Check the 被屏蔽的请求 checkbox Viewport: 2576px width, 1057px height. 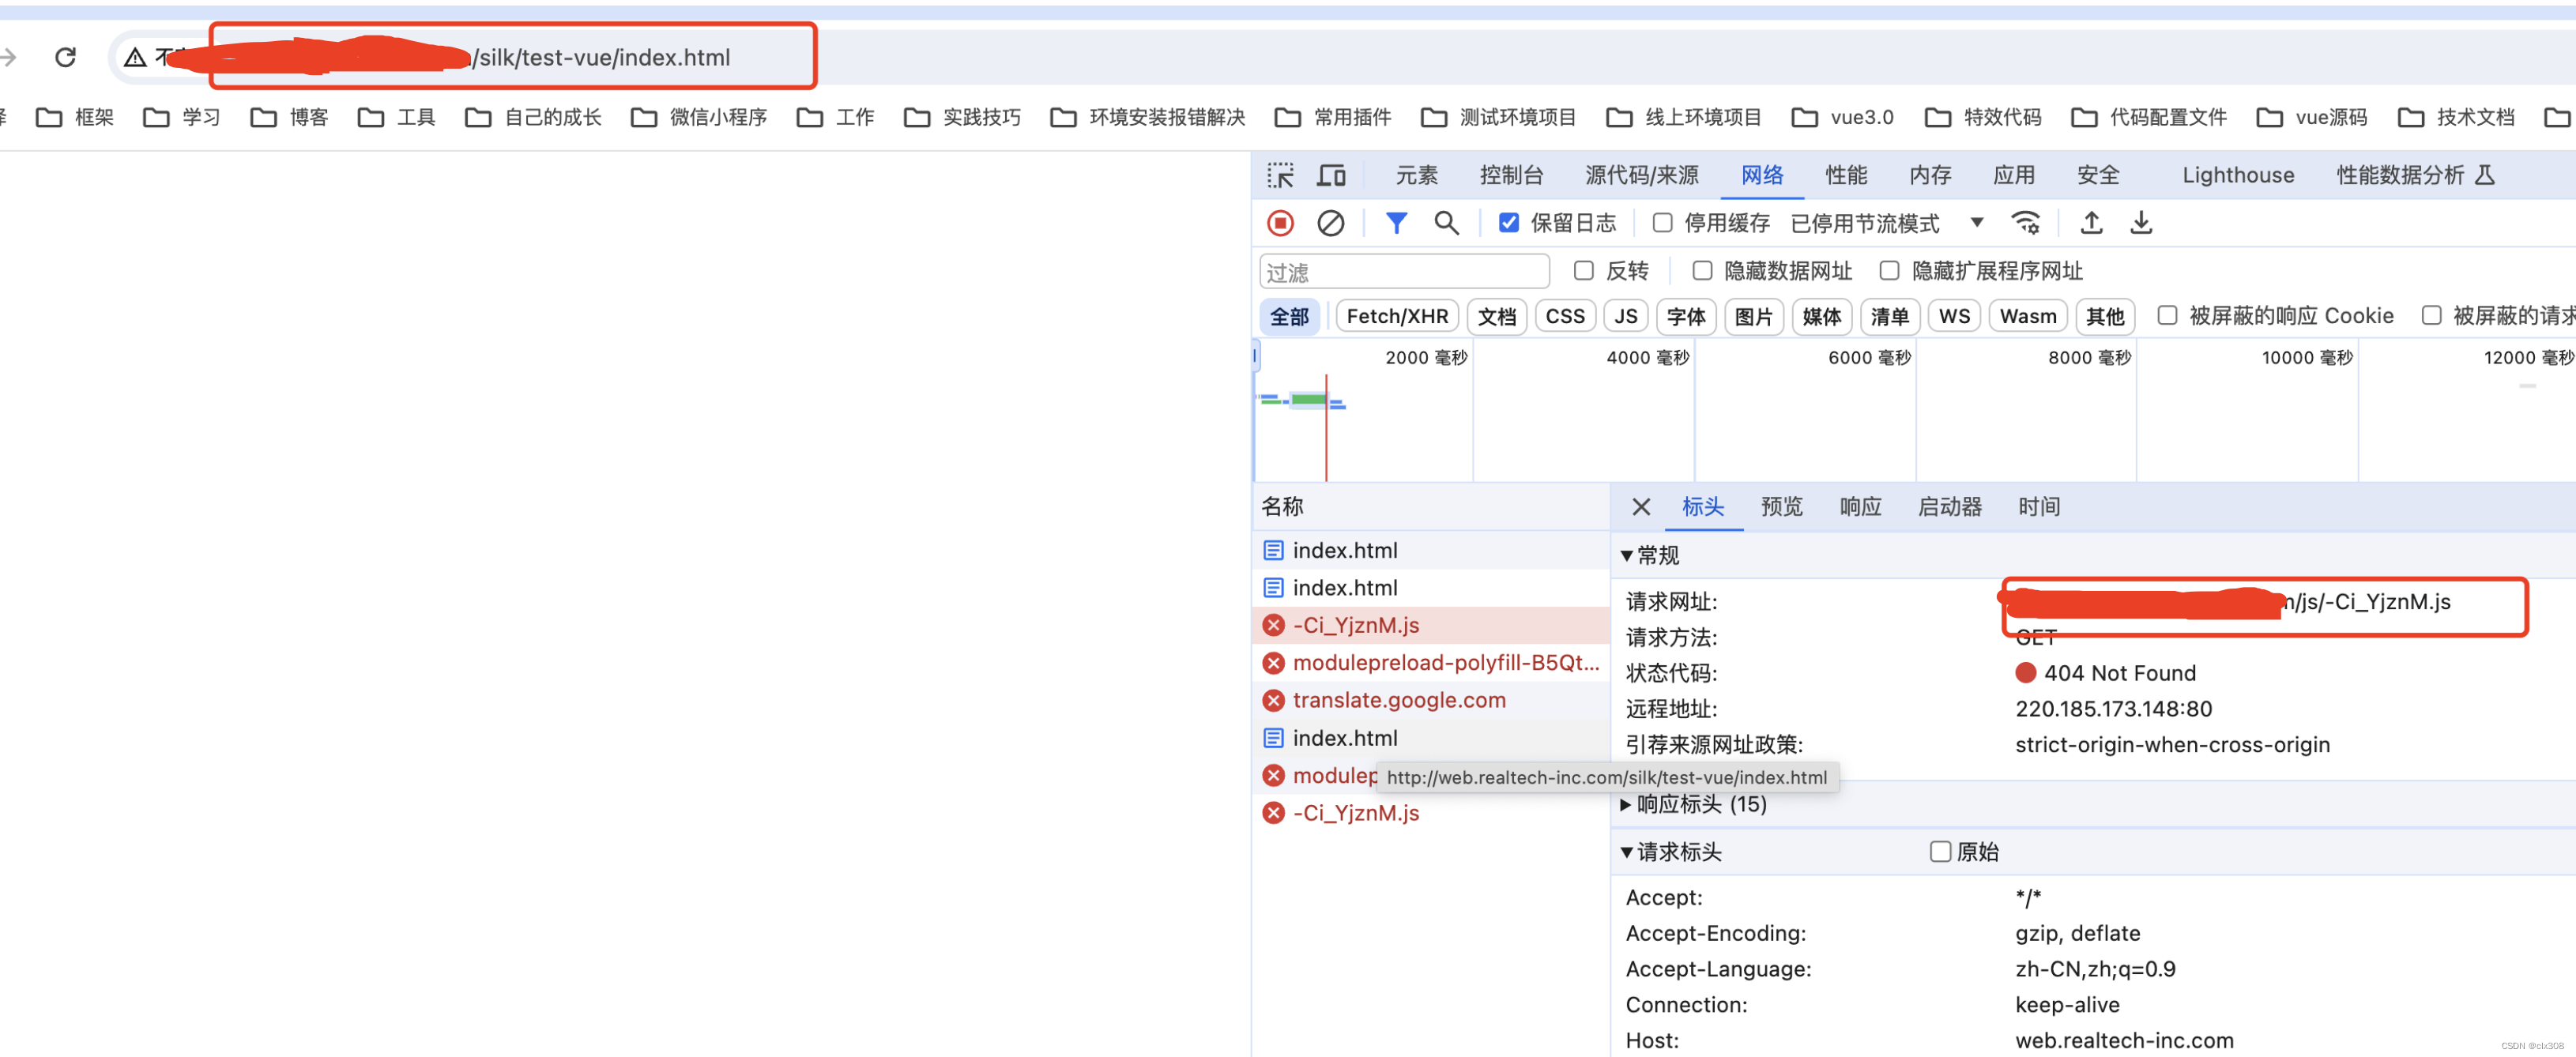(2432, 316)
